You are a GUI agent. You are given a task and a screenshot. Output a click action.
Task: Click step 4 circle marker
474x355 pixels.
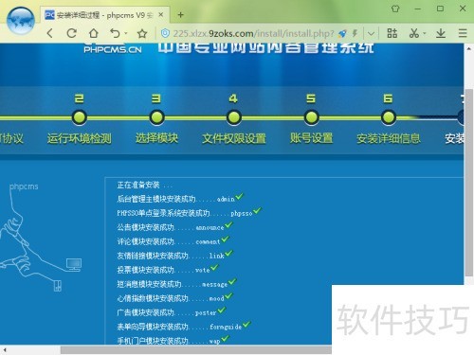click(234, 117)
